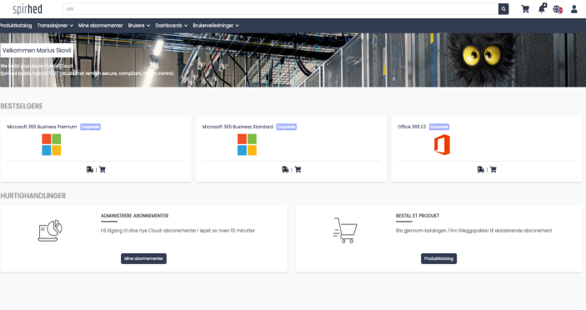Click the BESTSELGERE section heading

(x=22, y=107)
